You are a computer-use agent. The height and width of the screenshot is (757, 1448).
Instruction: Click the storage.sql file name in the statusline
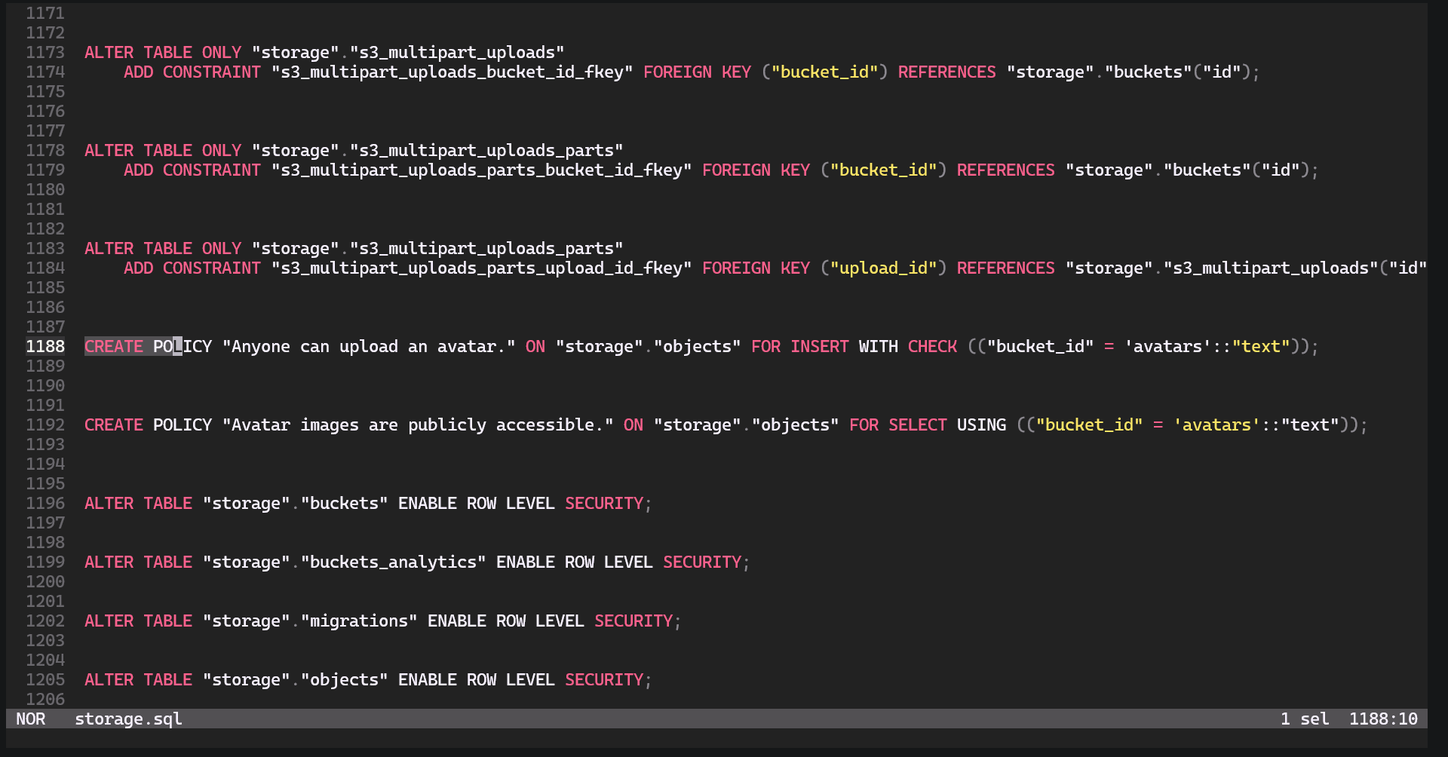[128, 719]
